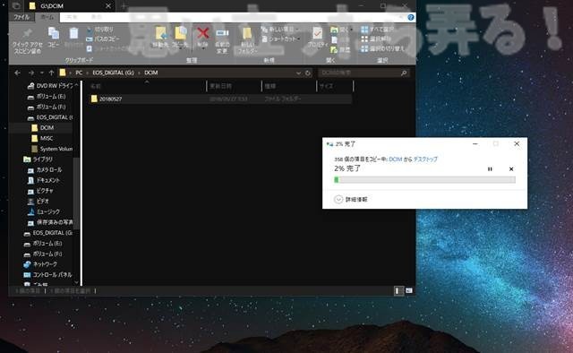The width and height of the screenshot is (573, 353).
Task: Switch to large icons view in the status bar
Action: pyautogui.click(x=409, y=291)
